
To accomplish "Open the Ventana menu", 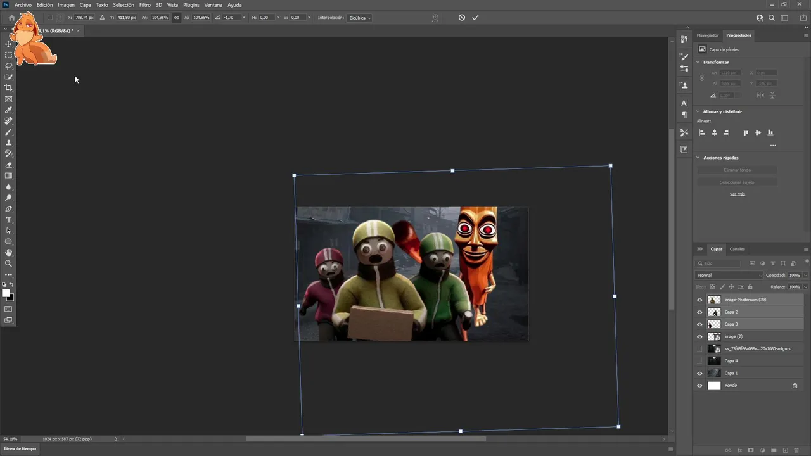I will (x=214, y=4).
